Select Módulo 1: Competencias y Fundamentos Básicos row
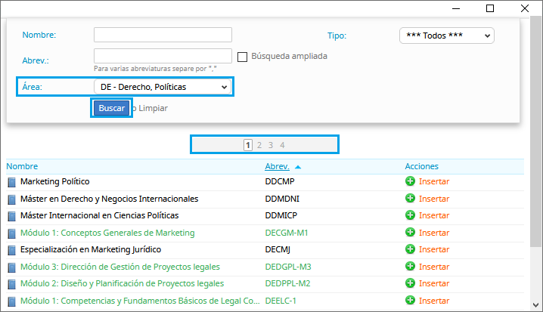The height and width of the screenshot is (312, 543). [x=140, y=301]
